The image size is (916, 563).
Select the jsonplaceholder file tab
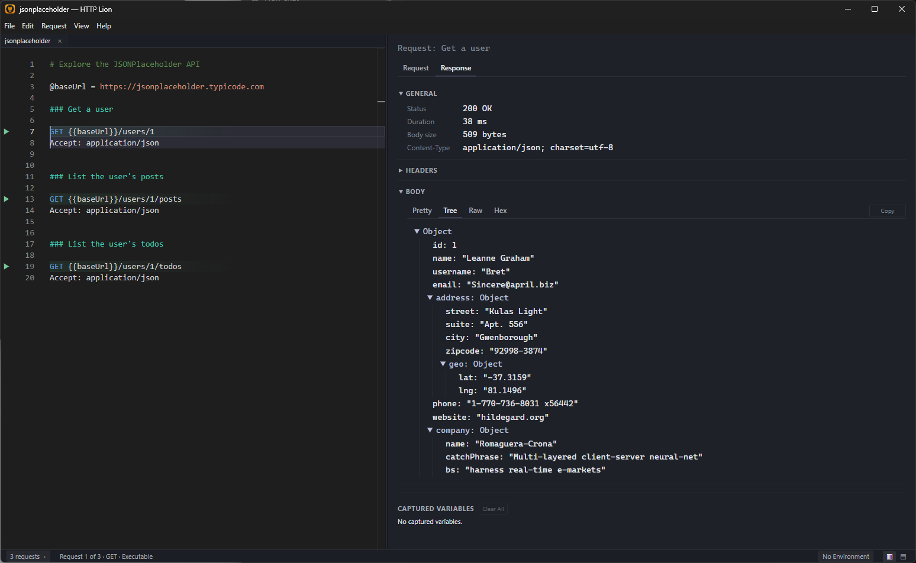click(27, 41)
